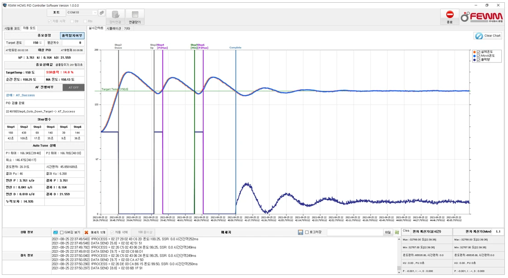Viewport: 508px width, 278px height.
Task: Click the 연결닫기 close connection button
Action: 135,17
